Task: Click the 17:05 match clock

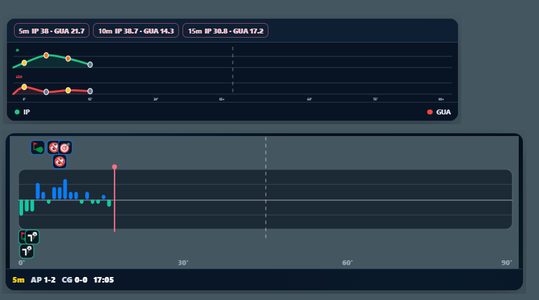Action: pos(103,280)
